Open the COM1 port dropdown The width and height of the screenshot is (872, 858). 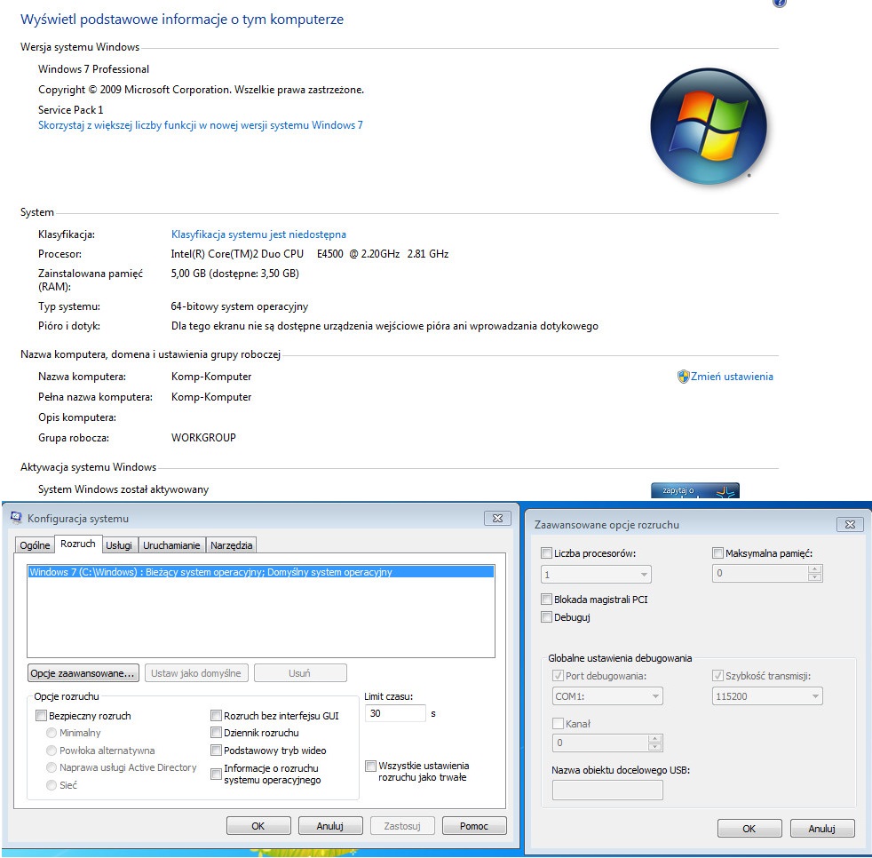[x=607, y=696]
